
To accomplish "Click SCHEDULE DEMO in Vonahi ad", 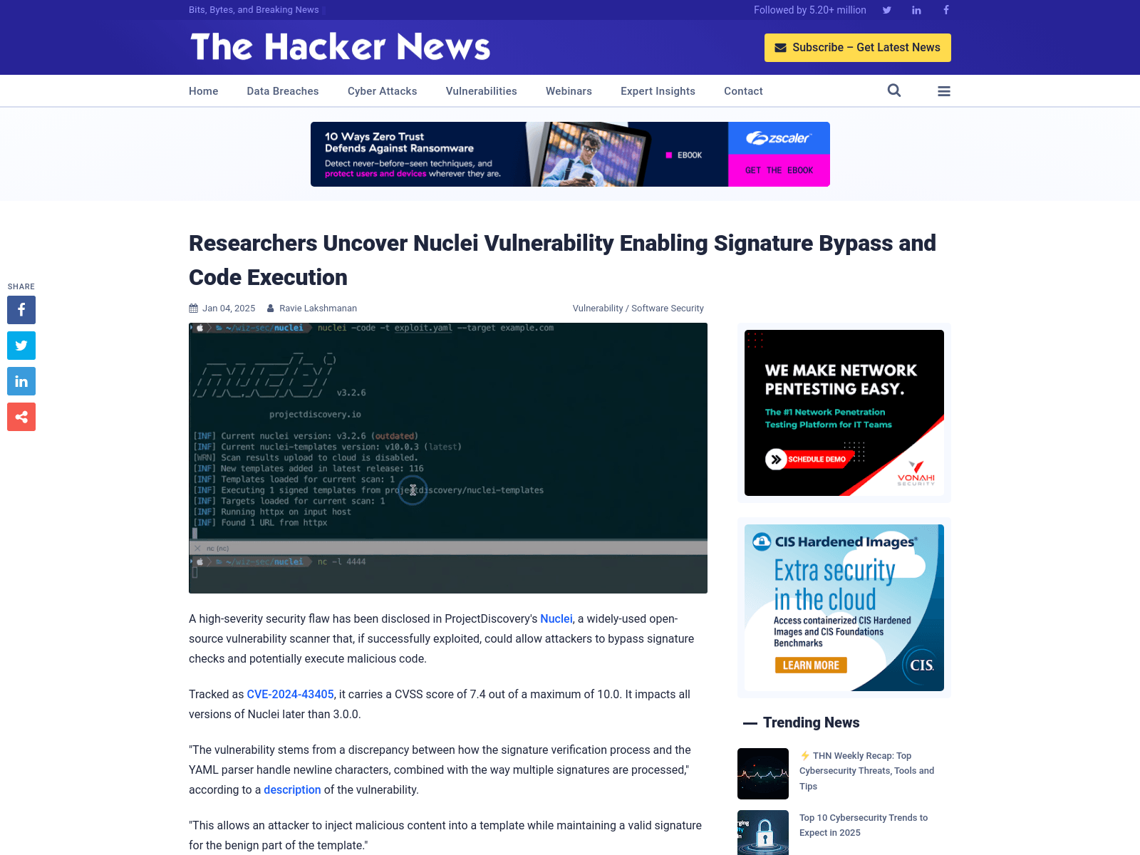I will (810, 460).
